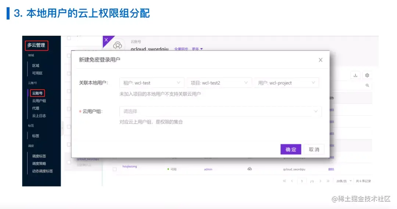This screenshot has height=209, width=397.
Task: Select 调度标签 in the sidebar
Action: (39, 156)
